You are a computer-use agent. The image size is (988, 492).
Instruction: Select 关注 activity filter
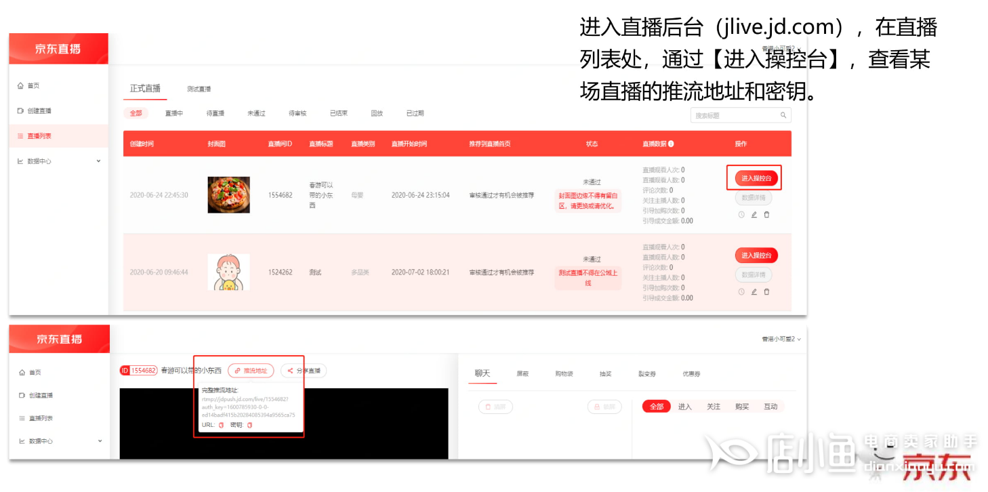(x=714, y=407)
